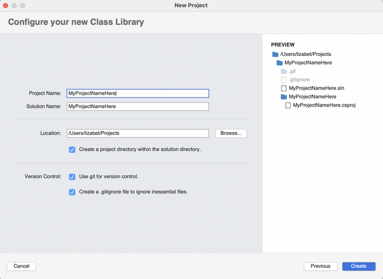
Task: Click the '.gitignore' entry in preview
Action: point(299,80)
